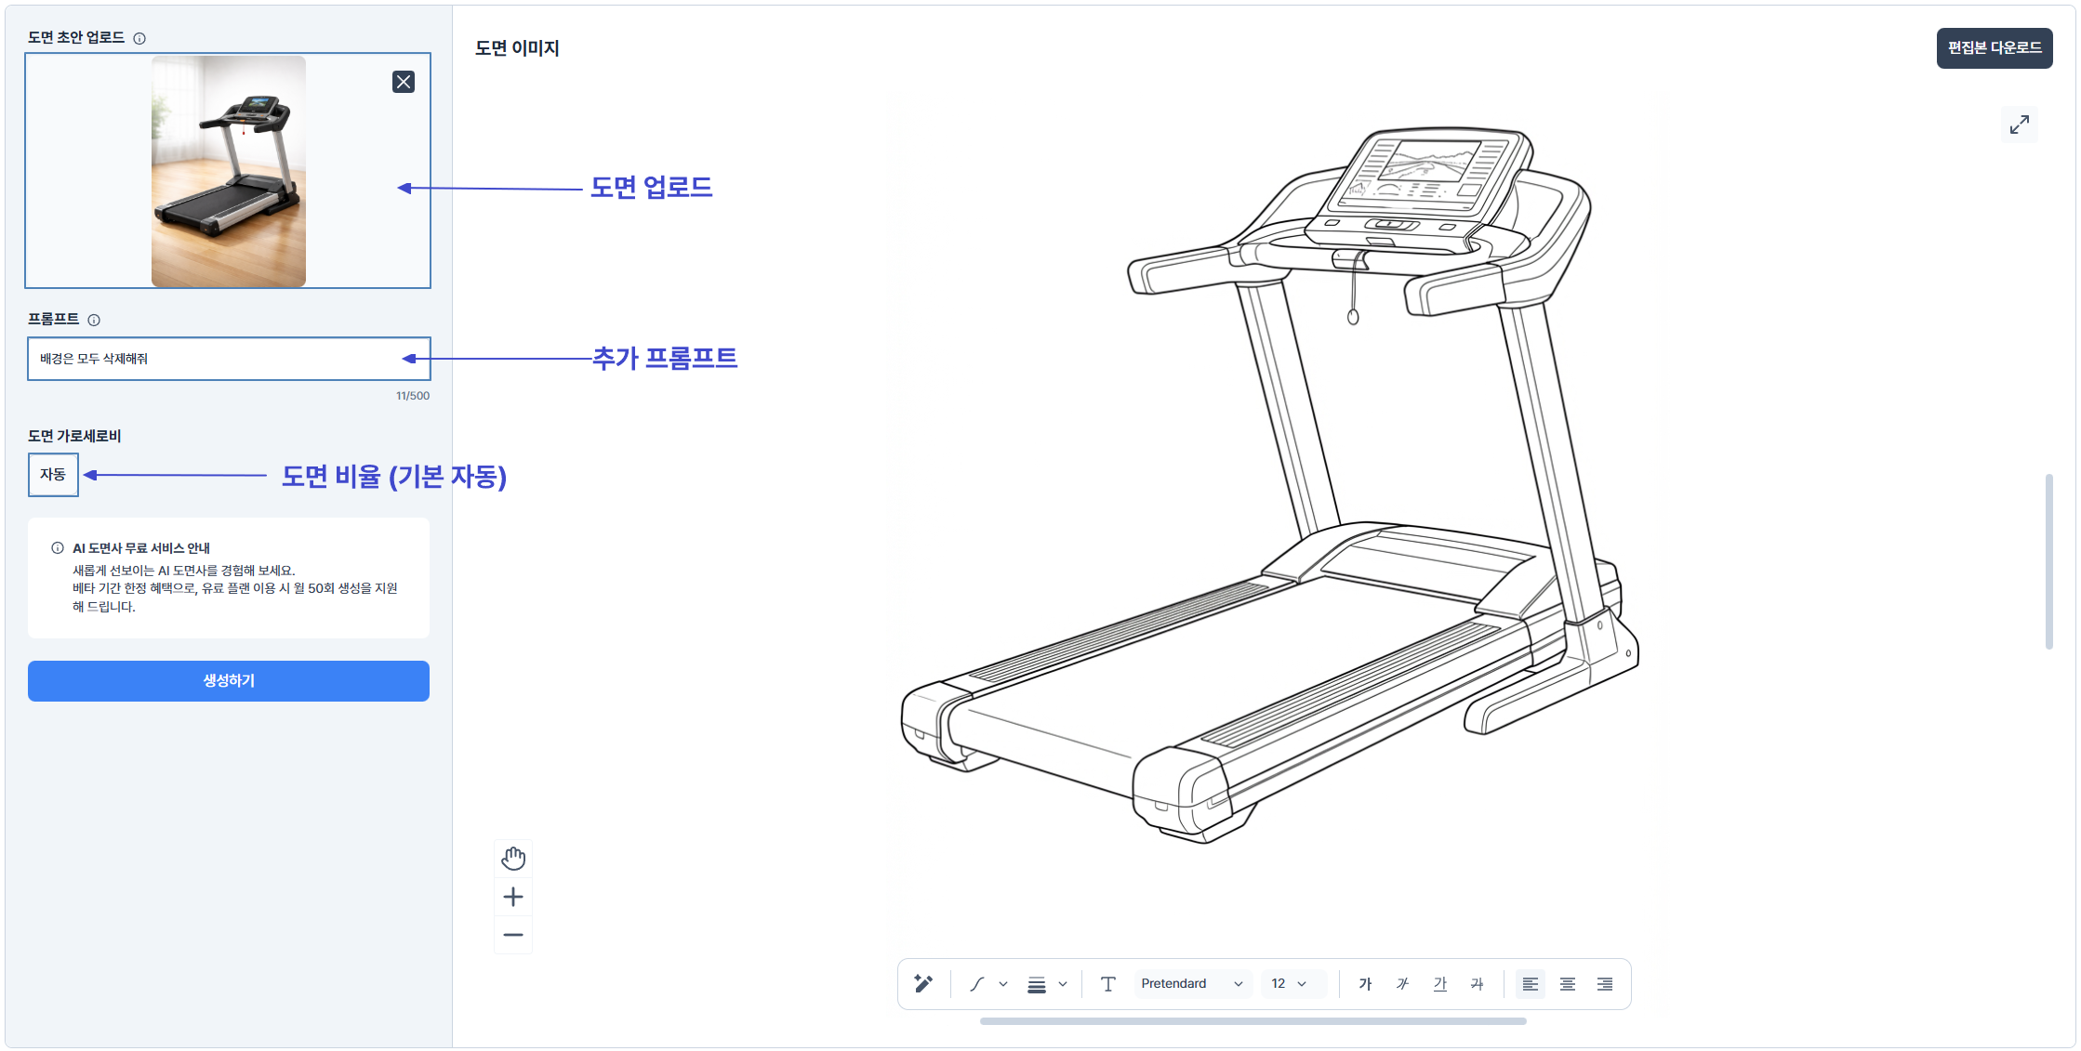Viewport: 2081px width, 1051px height.
Task: Zoom out with the minus icon
Action: (x=513, y=935)
